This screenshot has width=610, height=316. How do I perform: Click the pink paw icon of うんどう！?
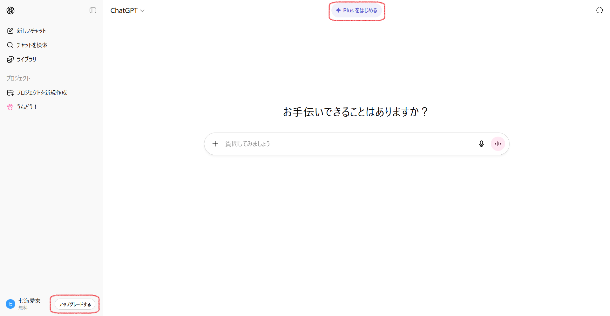click(x=10, y=107)
